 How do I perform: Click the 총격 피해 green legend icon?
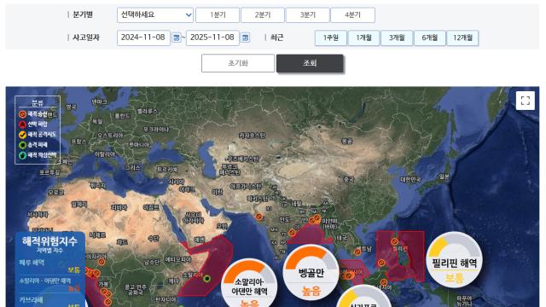[x=23, y=145]
